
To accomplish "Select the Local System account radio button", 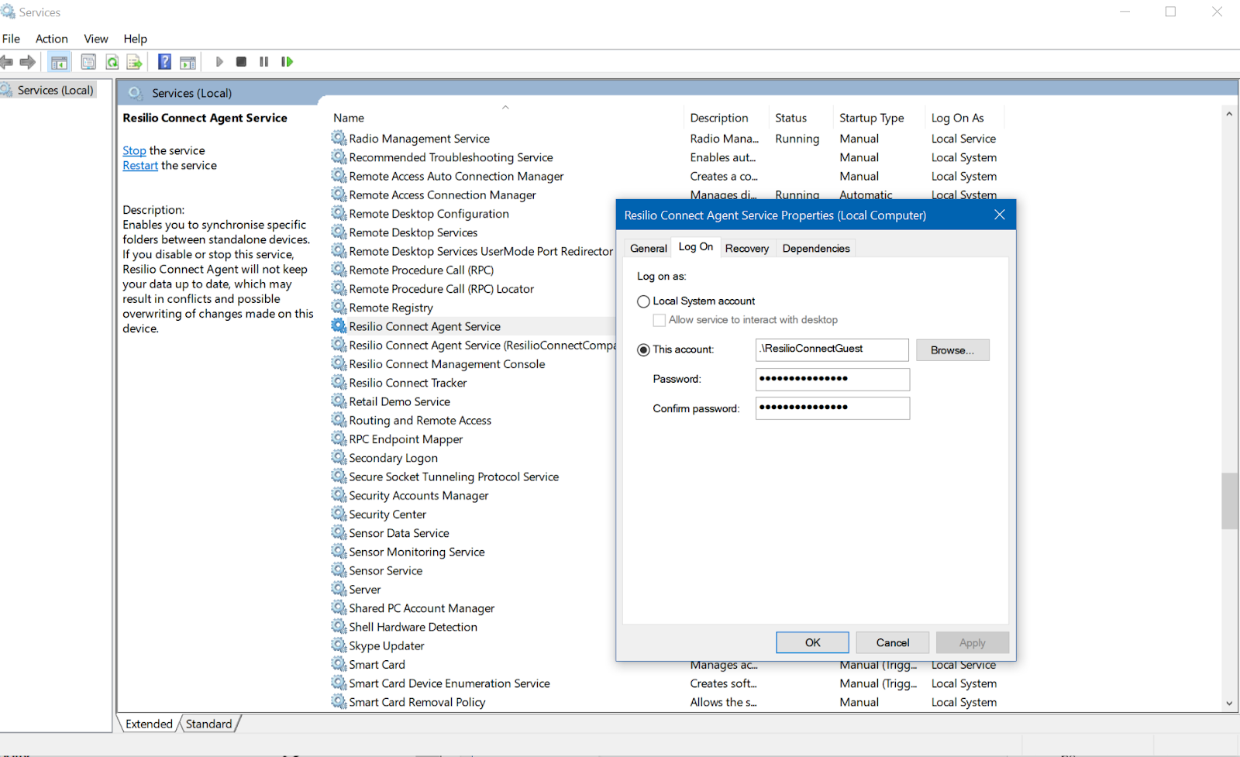I will tap(643, 301).
